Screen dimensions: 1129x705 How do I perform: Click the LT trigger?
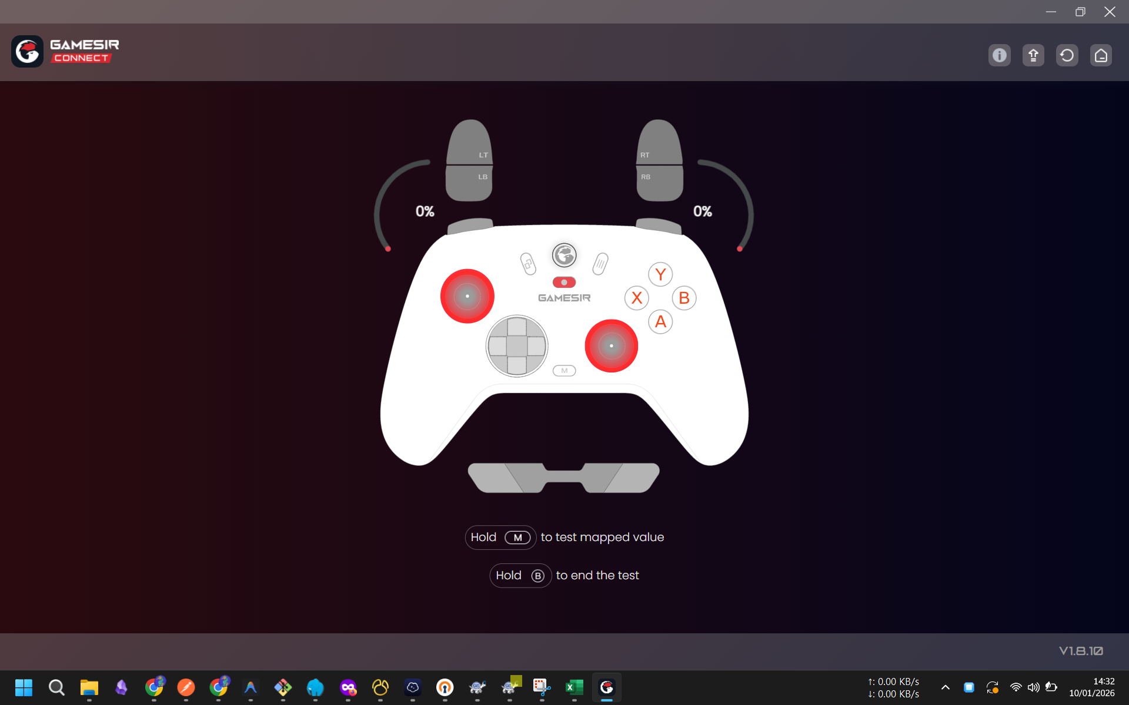[x=469, y=143]
